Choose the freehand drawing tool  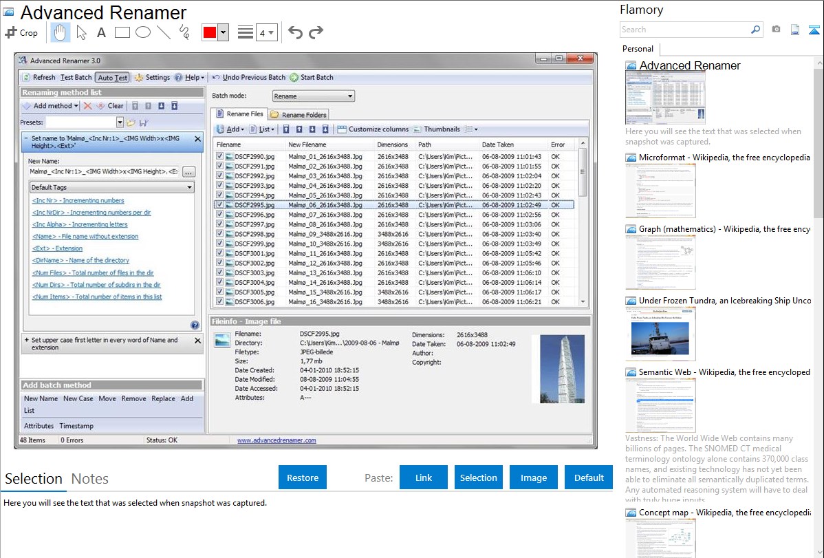pos(184,32)
